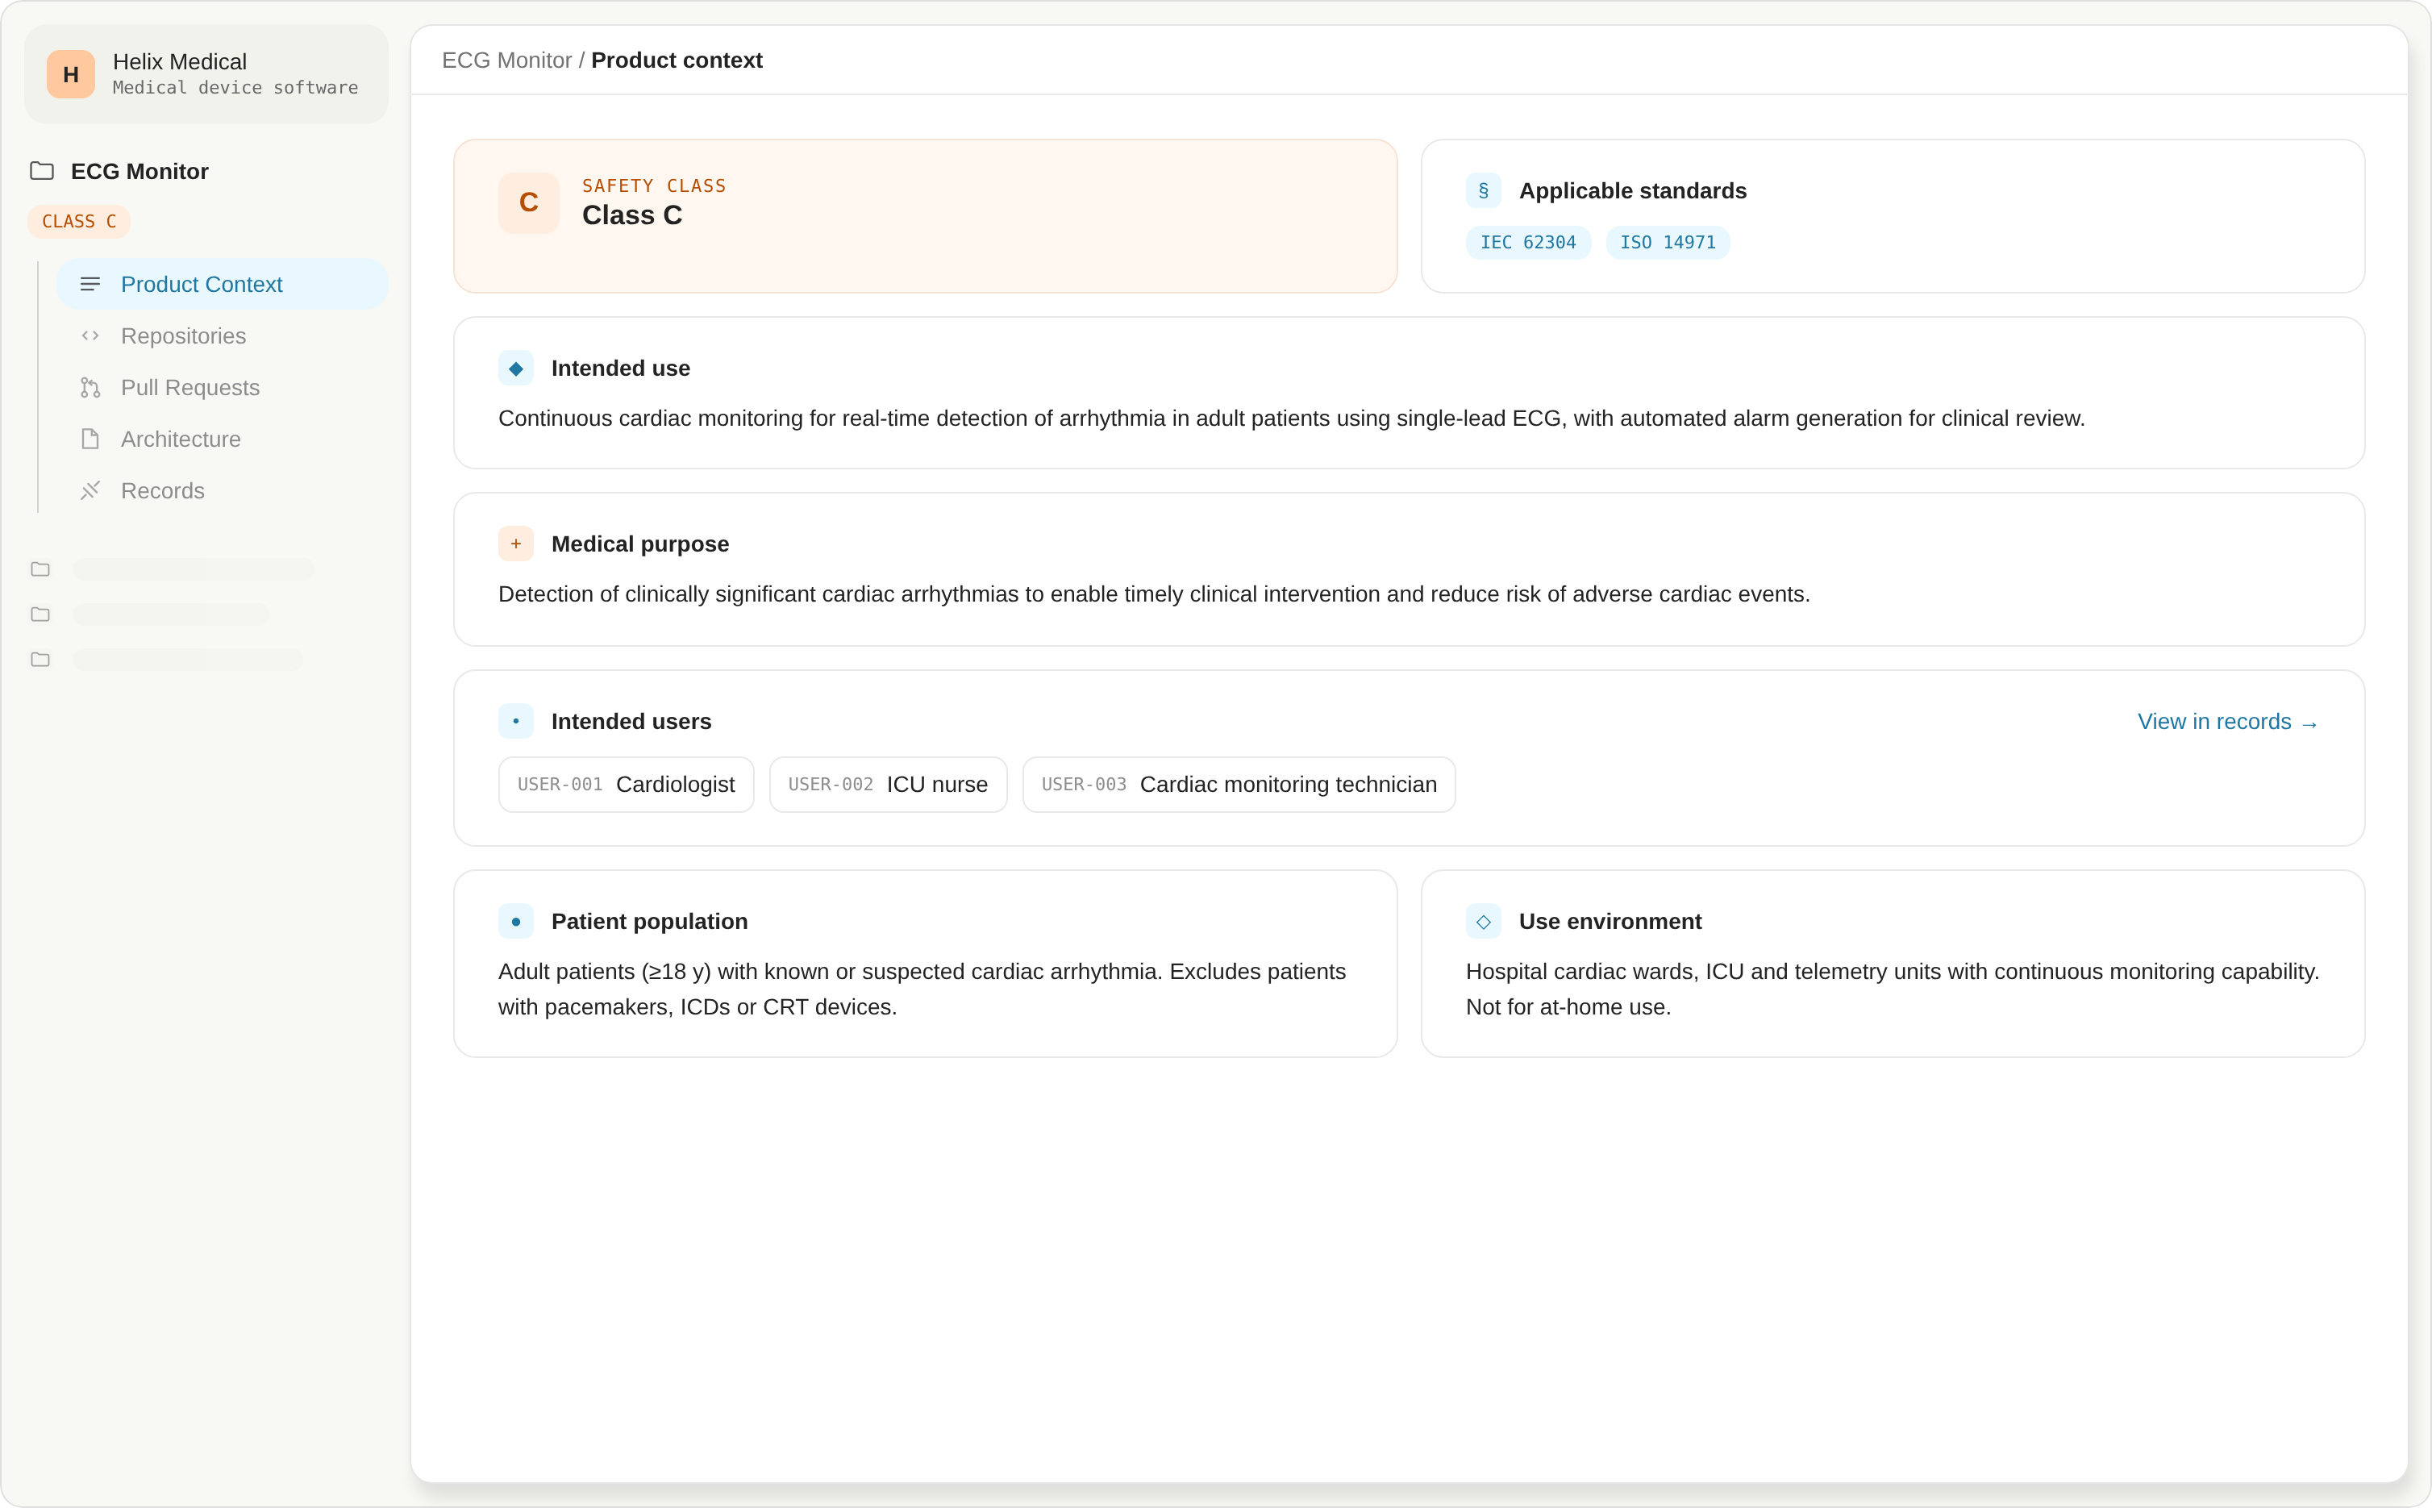Open the Records section
Viewport: 2432px width, 1508px height.
(x=223, y=490)
